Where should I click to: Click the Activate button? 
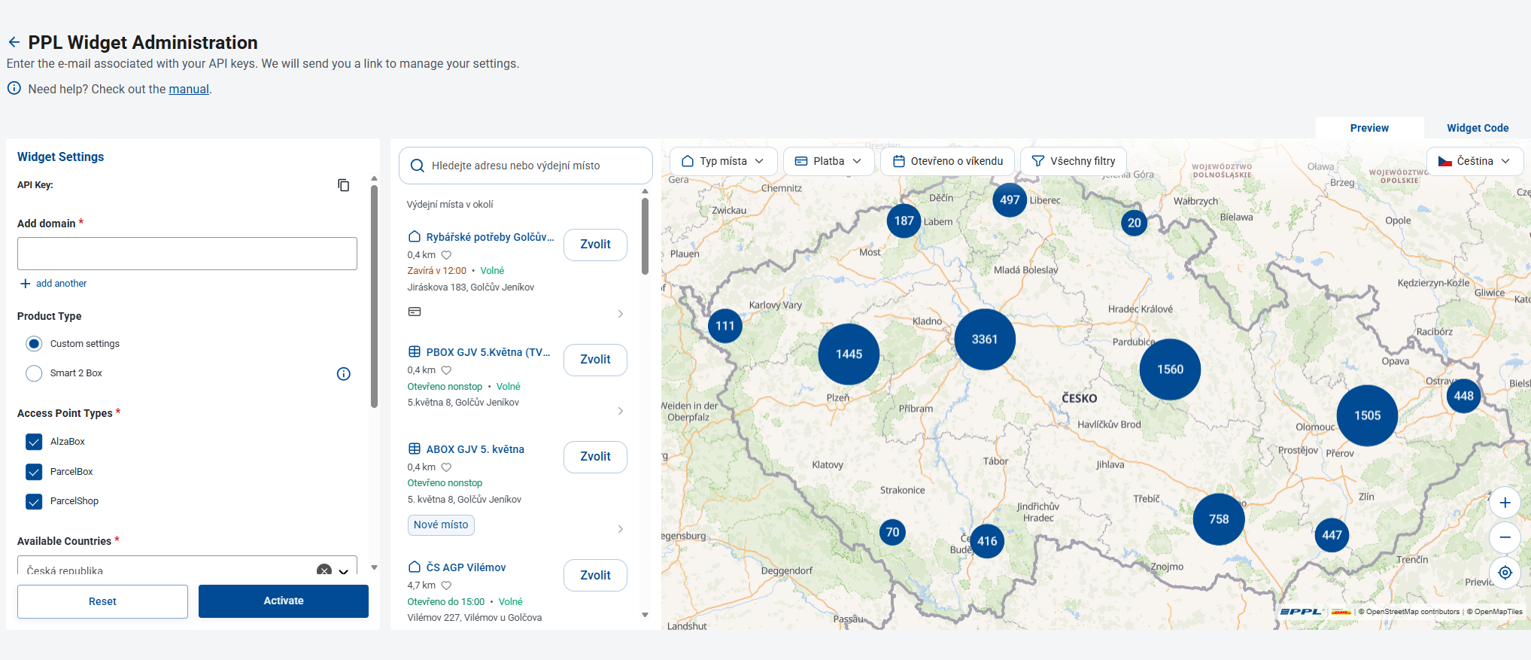pos(284,601)
